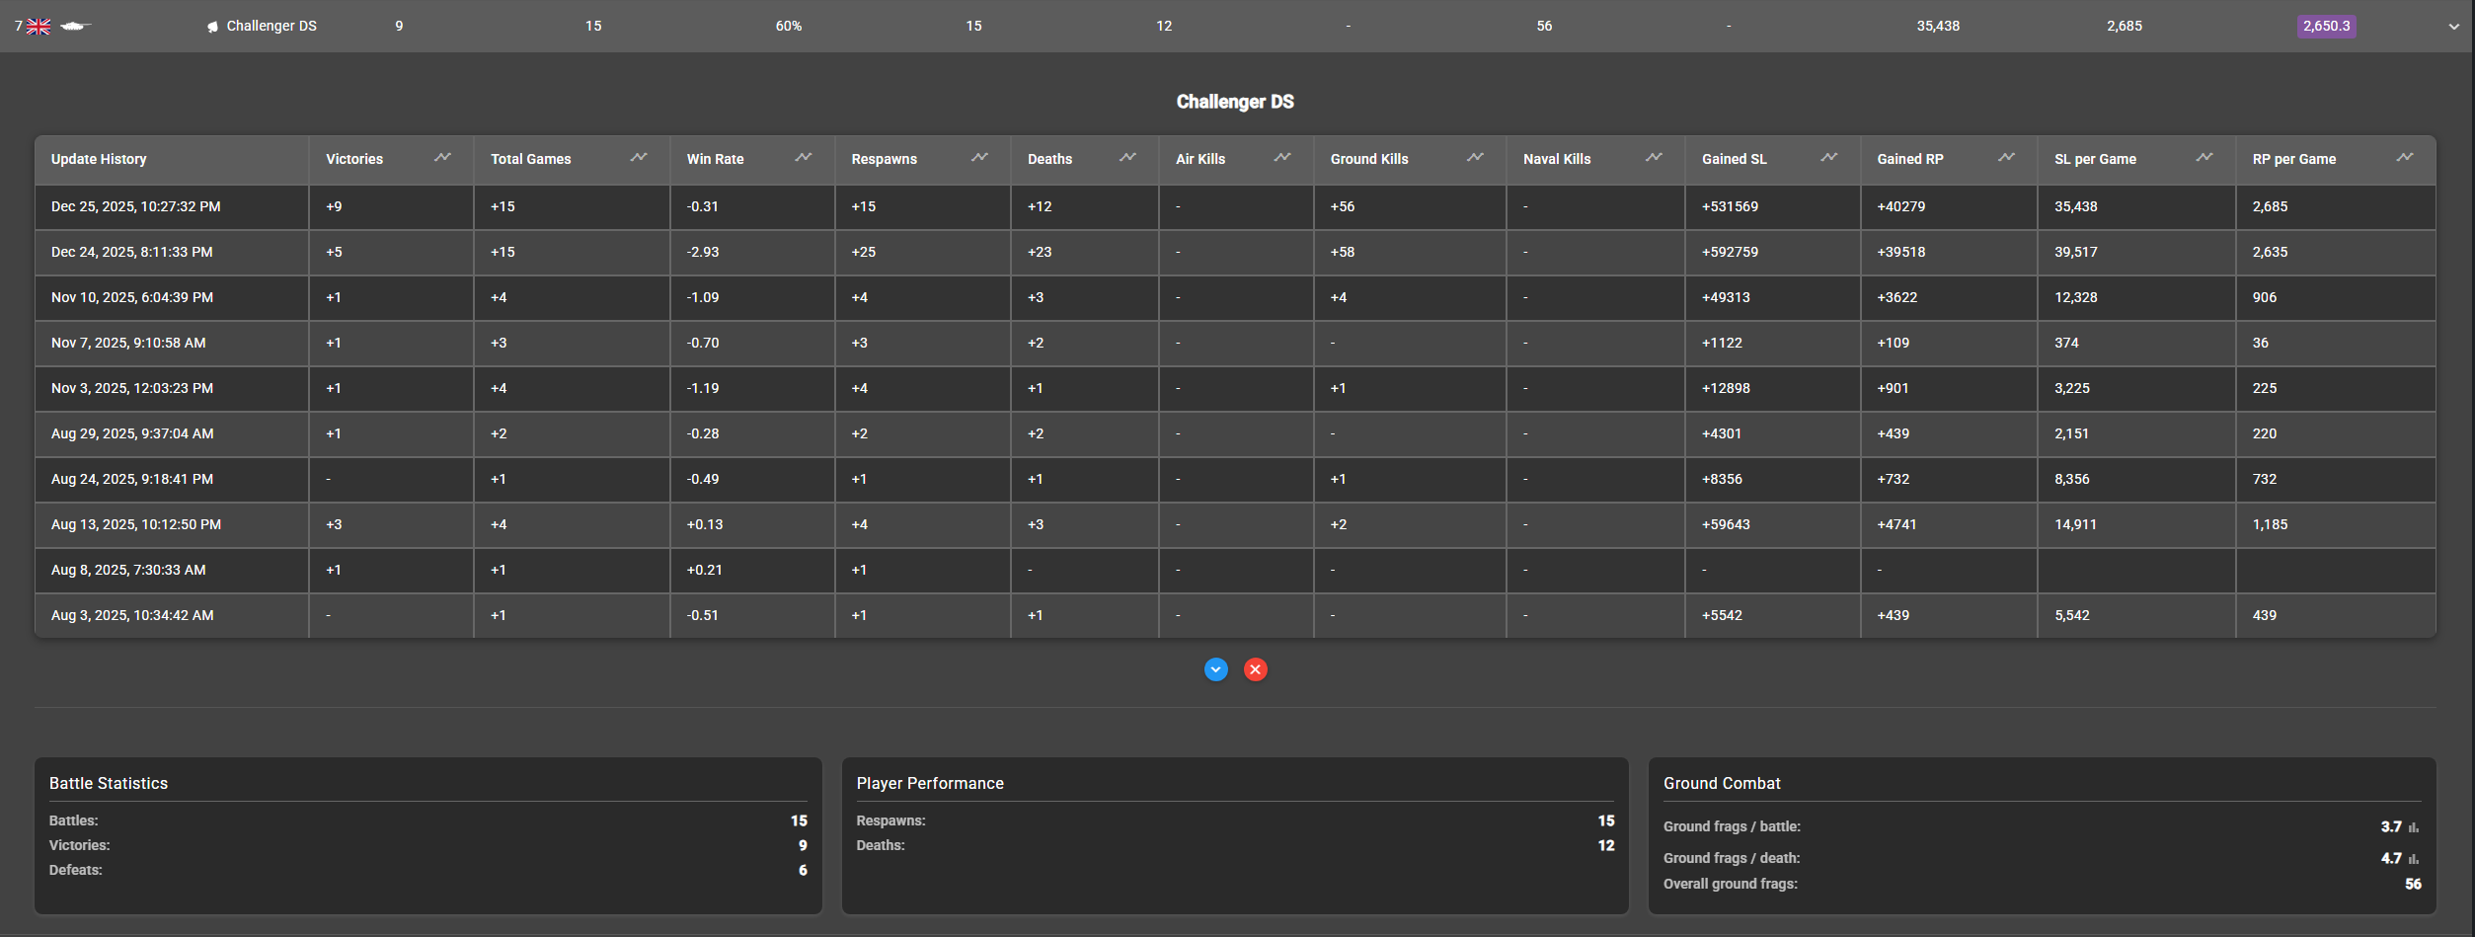Show Win Rate trend chart icon
Viewport: 2475px width, 937px height.
tap(804, 158)
